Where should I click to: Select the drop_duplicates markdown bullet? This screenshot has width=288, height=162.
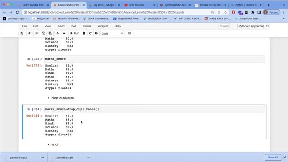tap(63, 98)
